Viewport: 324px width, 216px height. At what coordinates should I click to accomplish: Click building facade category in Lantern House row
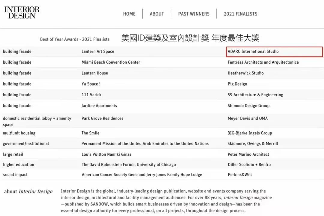point(17,73)
